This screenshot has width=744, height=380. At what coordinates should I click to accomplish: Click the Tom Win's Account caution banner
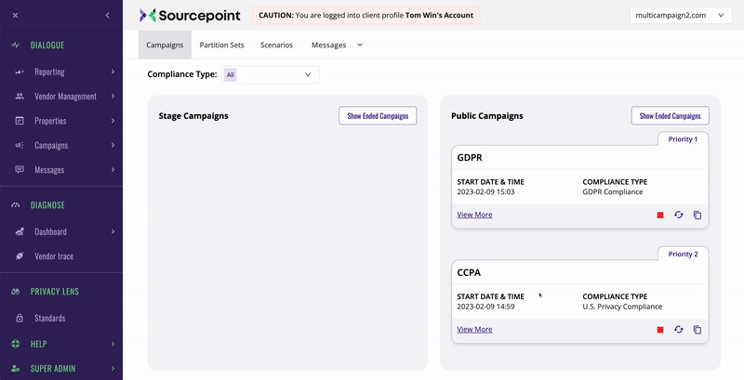(x=365, y=15)
